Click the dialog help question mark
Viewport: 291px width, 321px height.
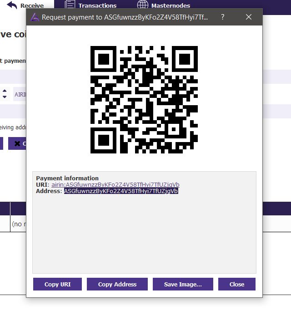(223, 17)
